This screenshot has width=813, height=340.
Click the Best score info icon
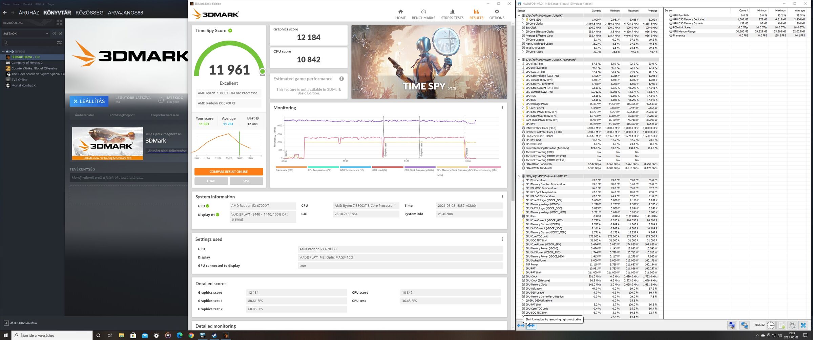[257, 118]
